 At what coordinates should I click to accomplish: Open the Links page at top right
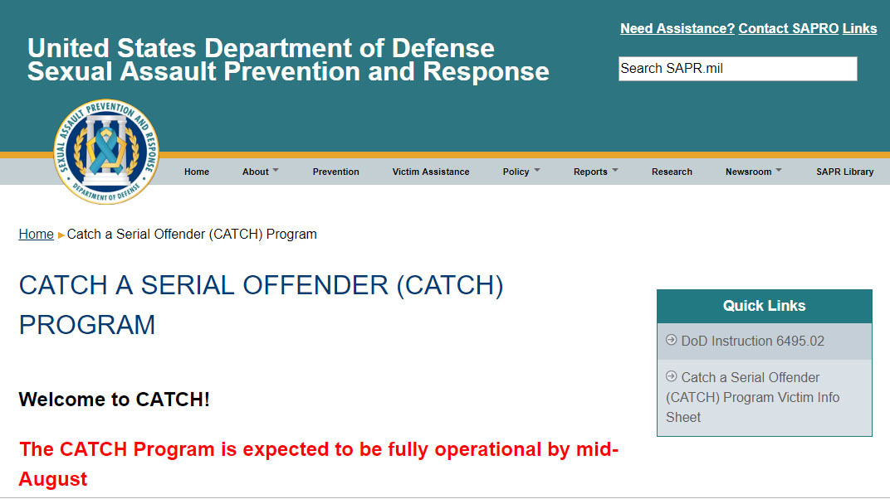pyautogui.click(x=860, y=28)
